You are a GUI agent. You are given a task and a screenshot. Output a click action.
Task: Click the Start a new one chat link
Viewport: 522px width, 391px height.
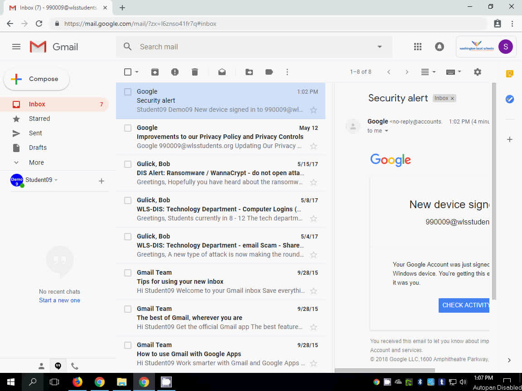coord(59,300)
